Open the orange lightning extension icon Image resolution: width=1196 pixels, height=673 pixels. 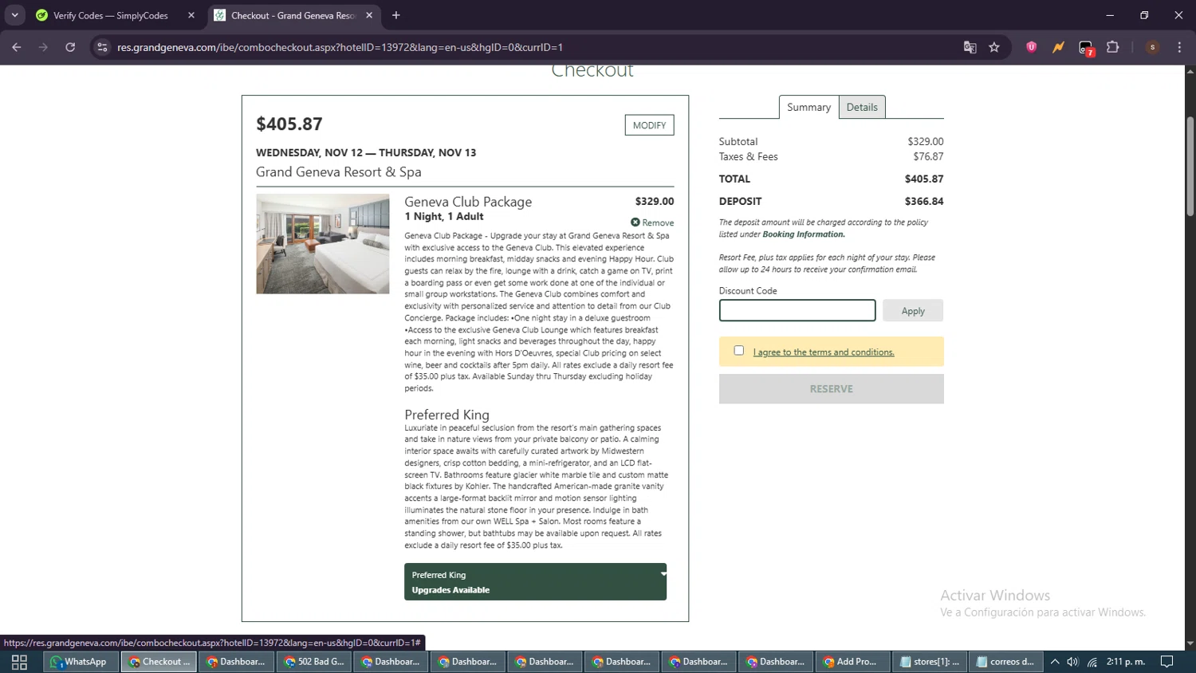click(x=1058, y=47)
